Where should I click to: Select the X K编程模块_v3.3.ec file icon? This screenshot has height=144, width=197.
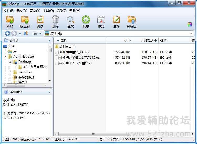[57, 52]
